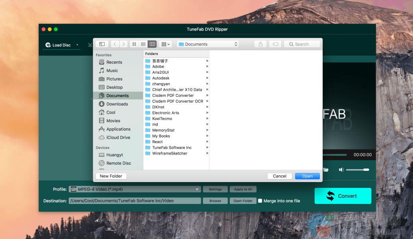The height and width of the screenshot is (239, 413).
Task: Click the Load Disc icon
Action: tap(48, 45)
